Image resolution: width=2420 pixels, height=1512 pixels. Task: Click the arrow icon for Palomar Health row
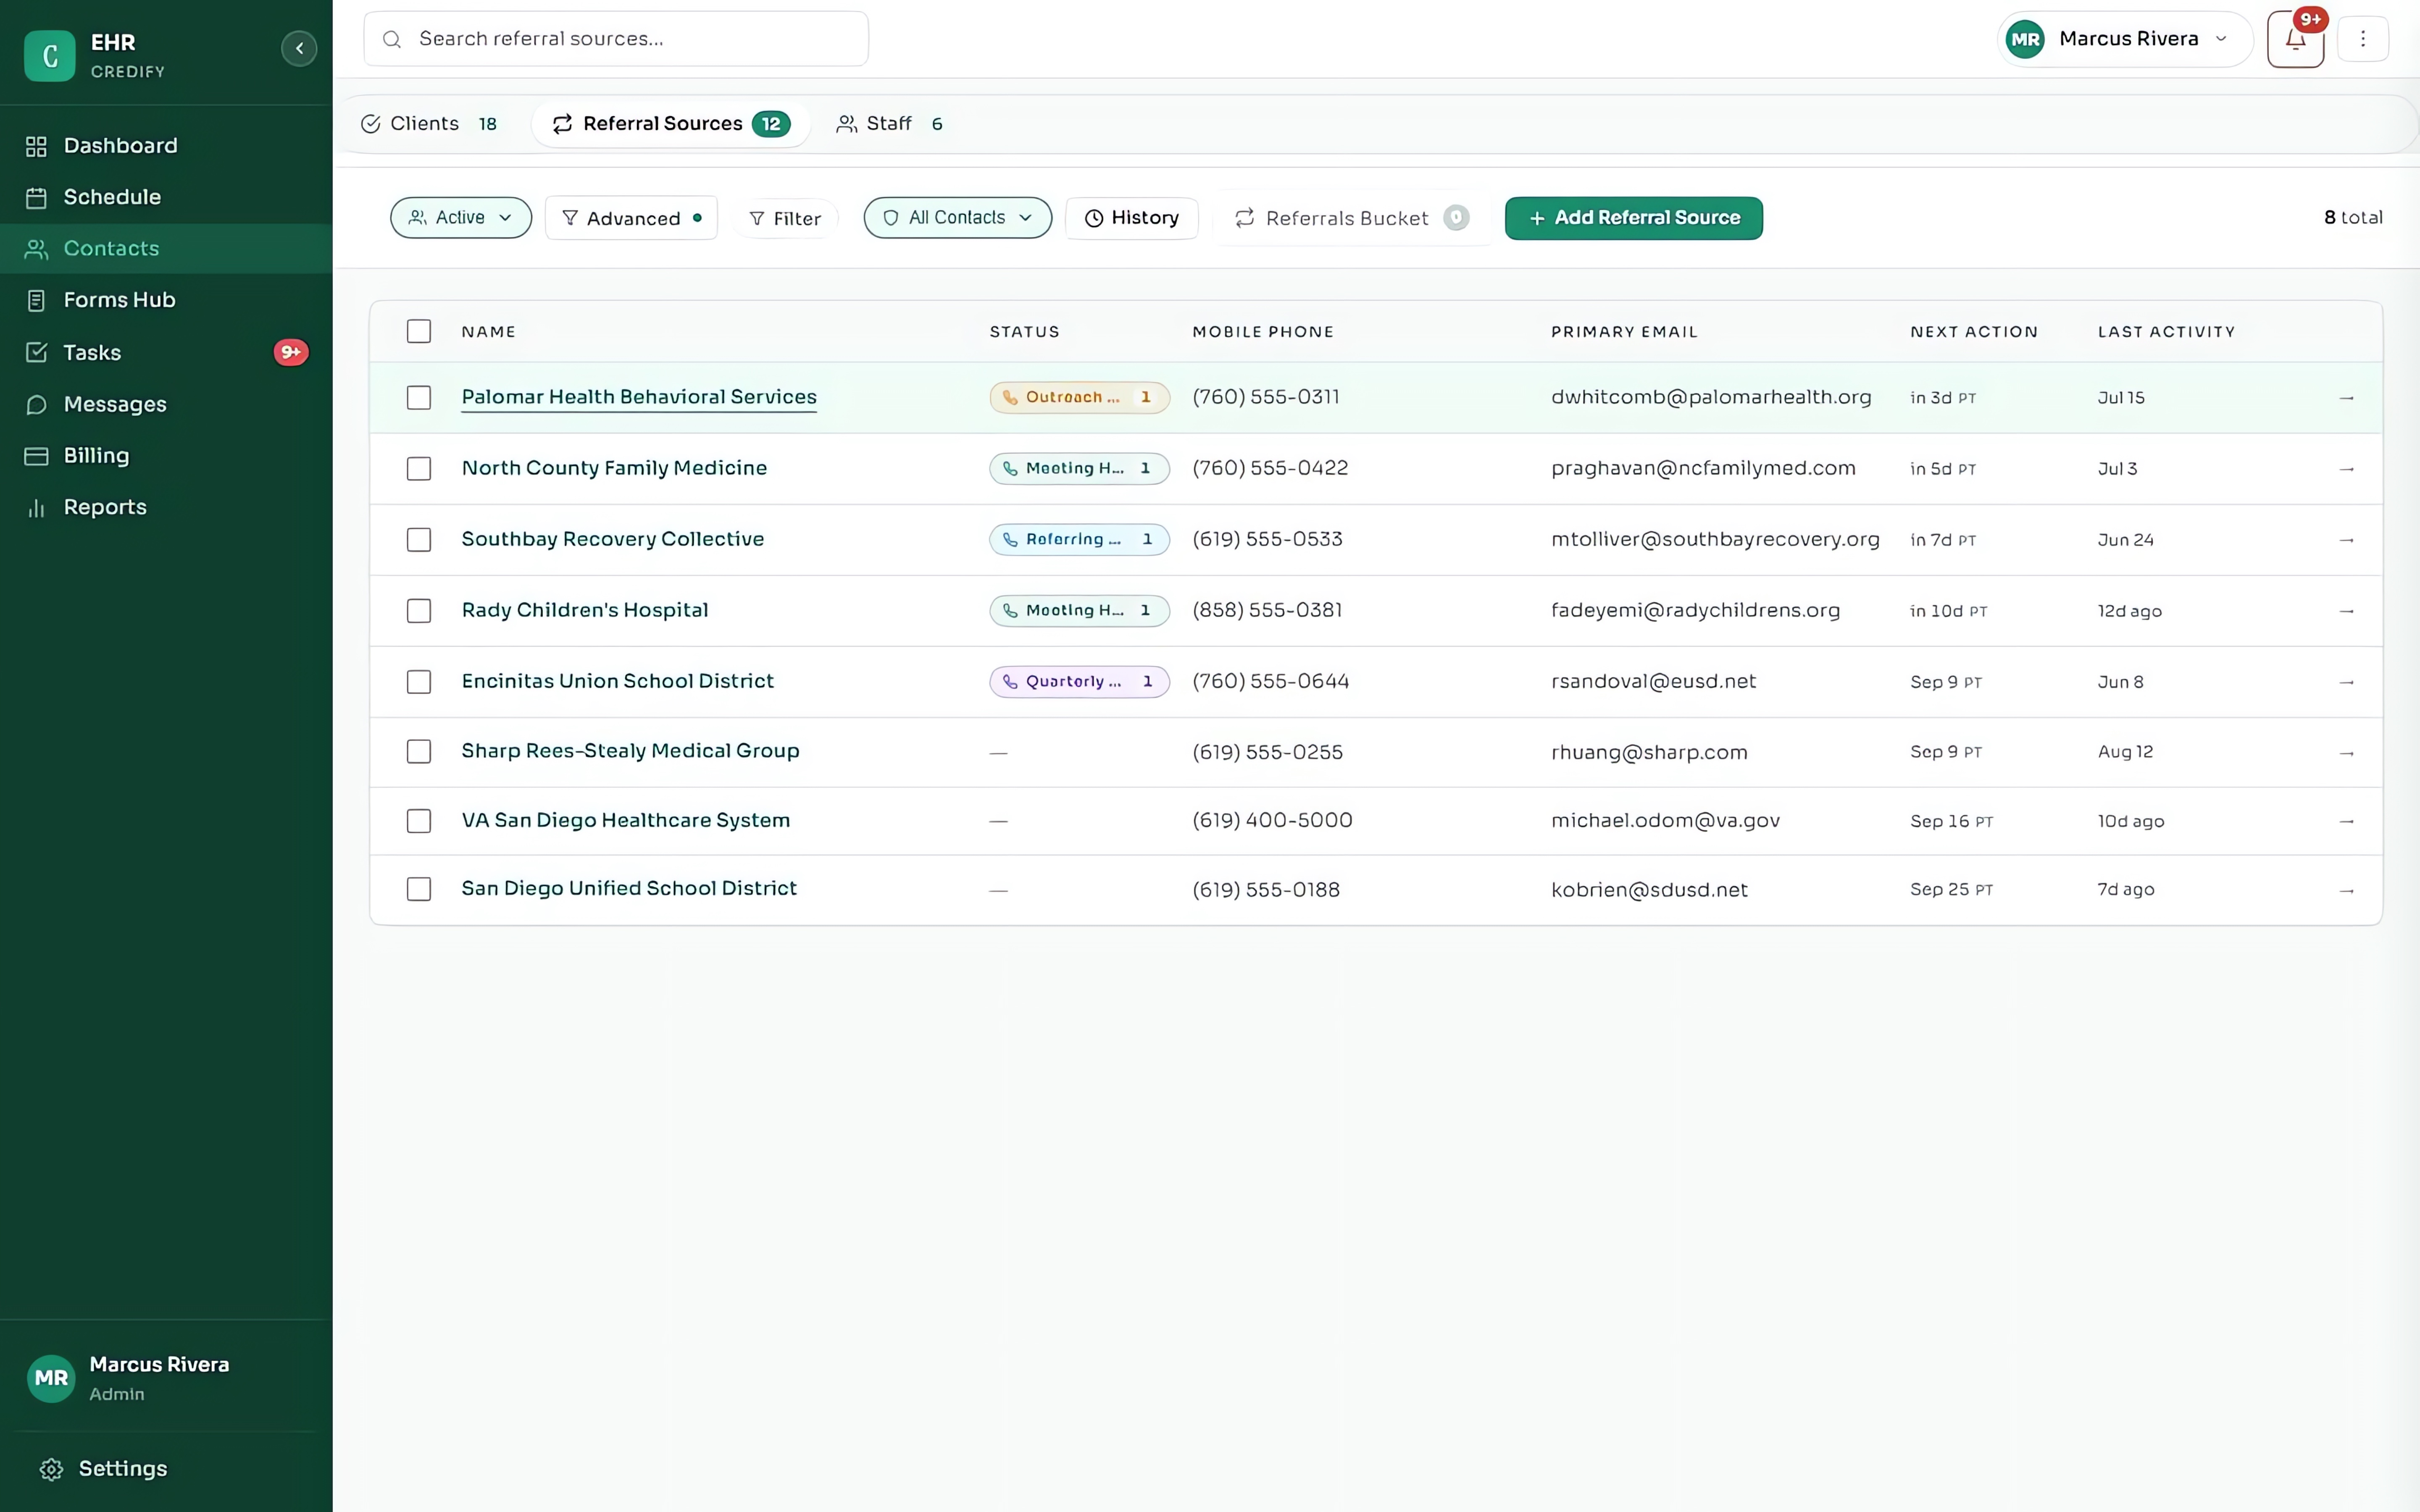2347,398
